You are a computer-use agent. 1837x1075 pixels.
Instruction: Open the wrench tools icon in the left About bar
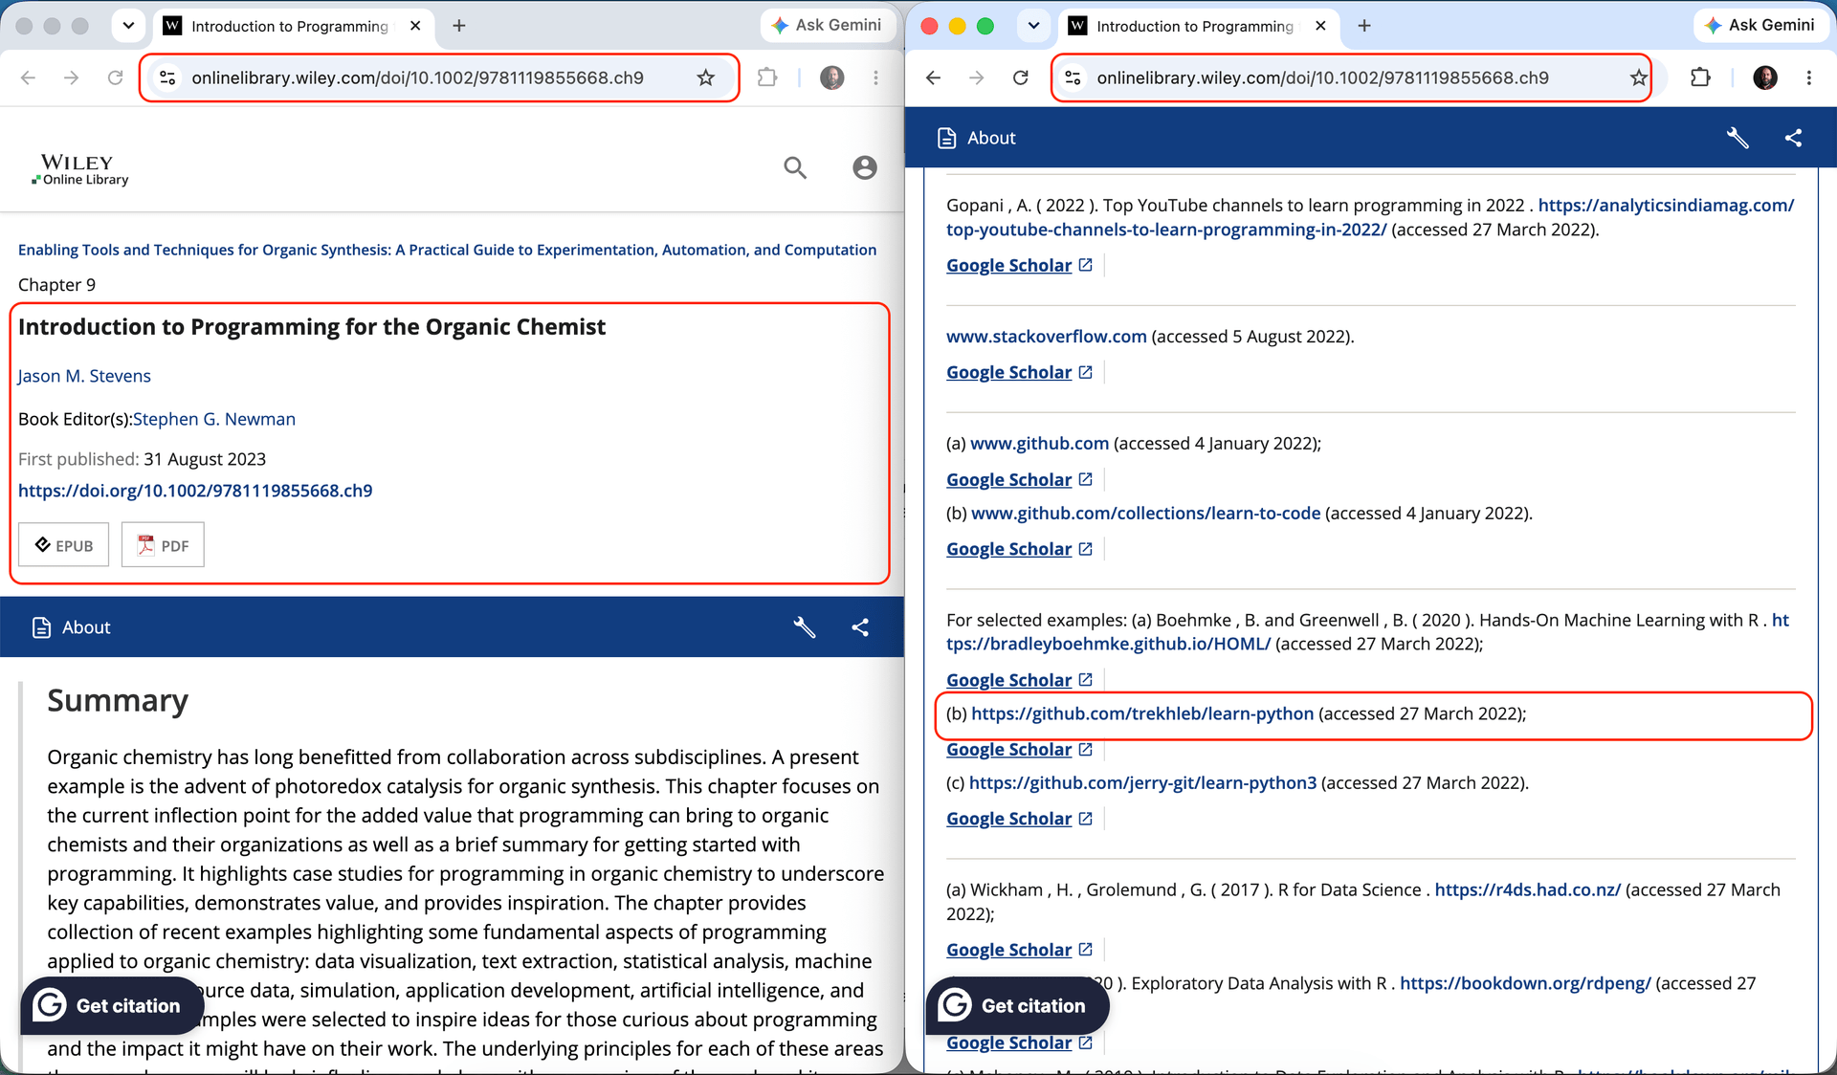coord(804,627)
